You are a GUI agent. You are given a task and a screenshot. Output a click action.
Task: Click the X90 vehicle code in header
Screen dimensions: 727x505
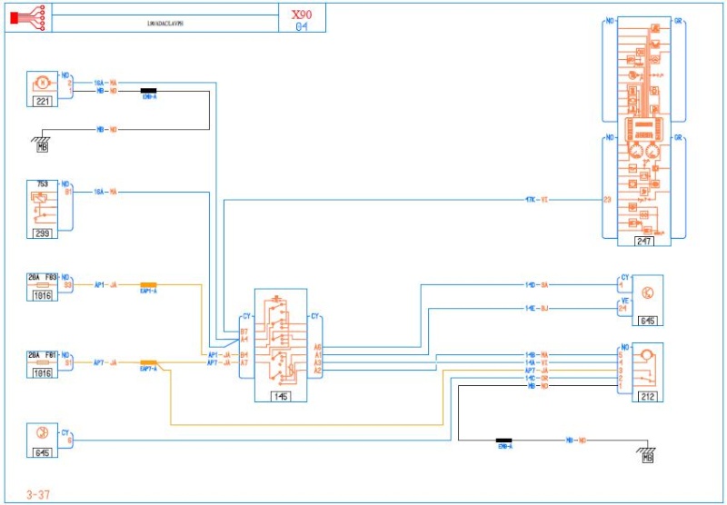point(302,15)
